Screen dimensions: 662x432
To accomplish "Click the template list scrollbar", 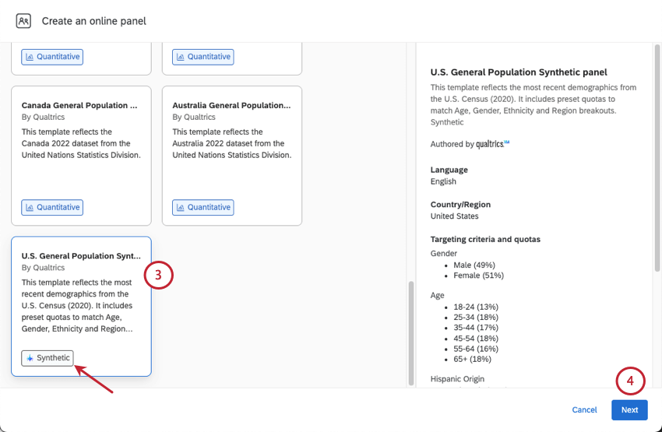I will tap(412, 331).
